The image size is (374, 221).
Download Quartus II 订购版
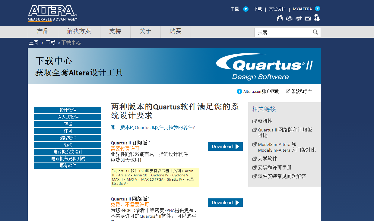tap(225, 147)
